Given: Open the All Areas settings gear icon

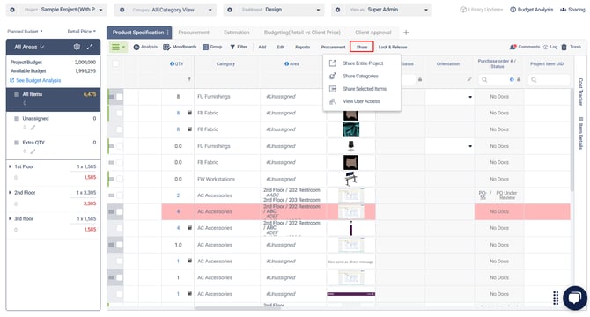Looking at the screenshot, I should tap(77, 47).
